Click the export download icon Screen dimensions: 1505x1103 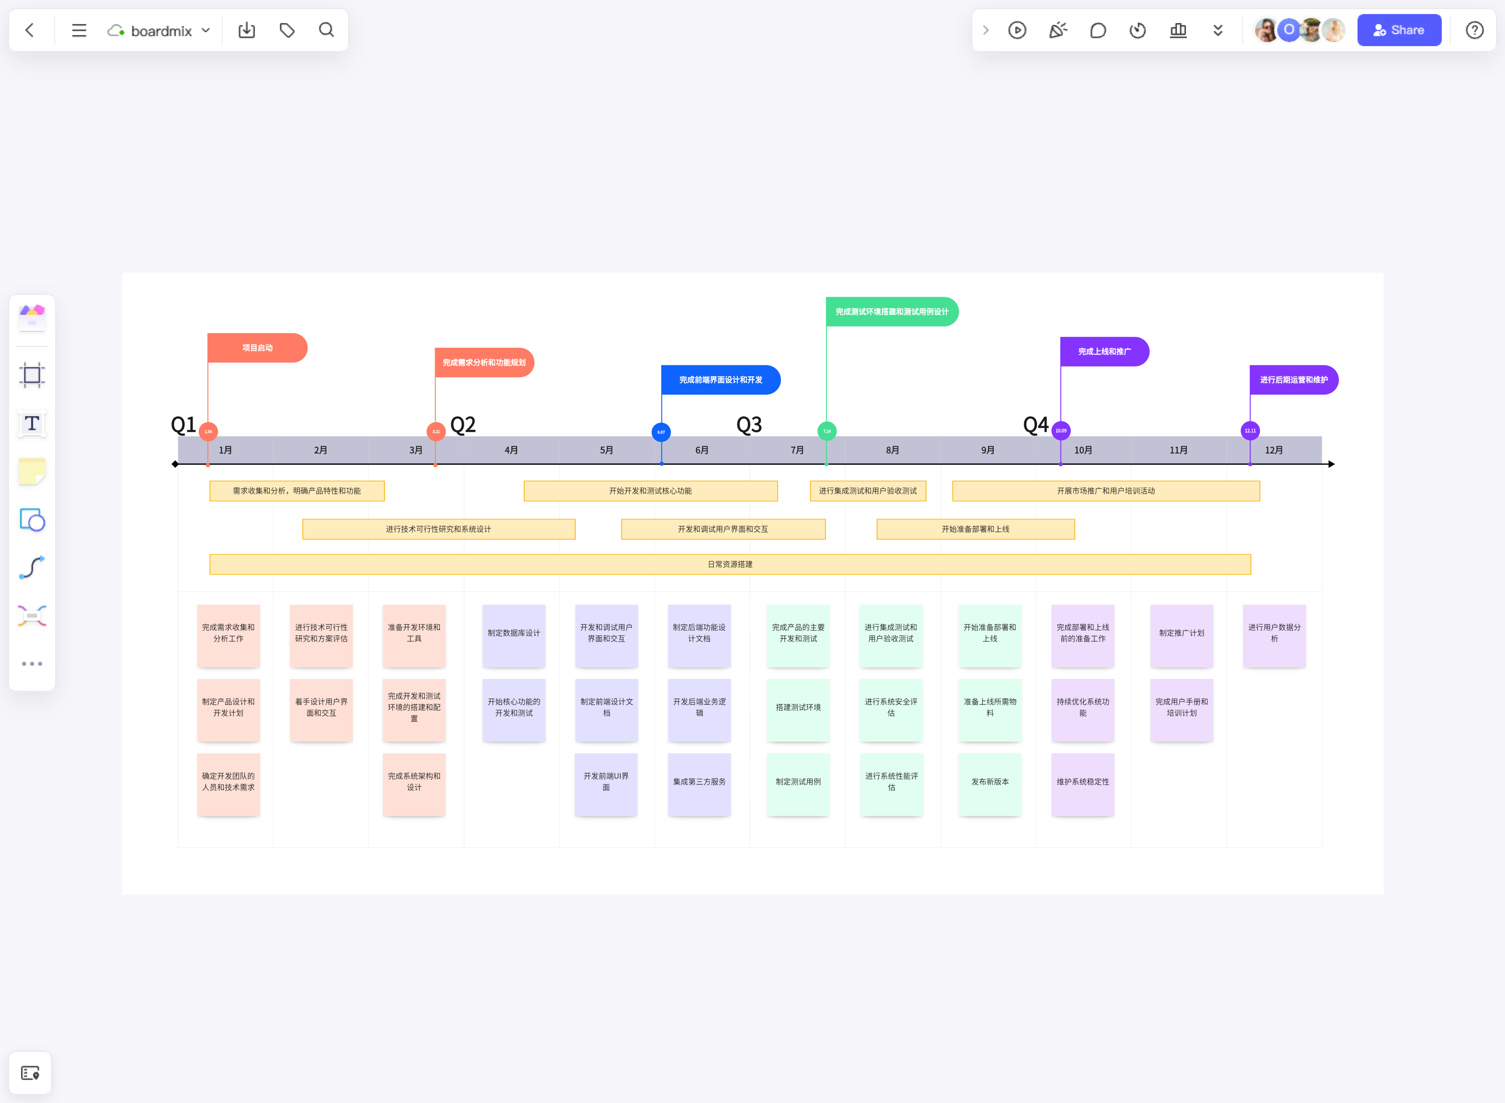(247, 30)
